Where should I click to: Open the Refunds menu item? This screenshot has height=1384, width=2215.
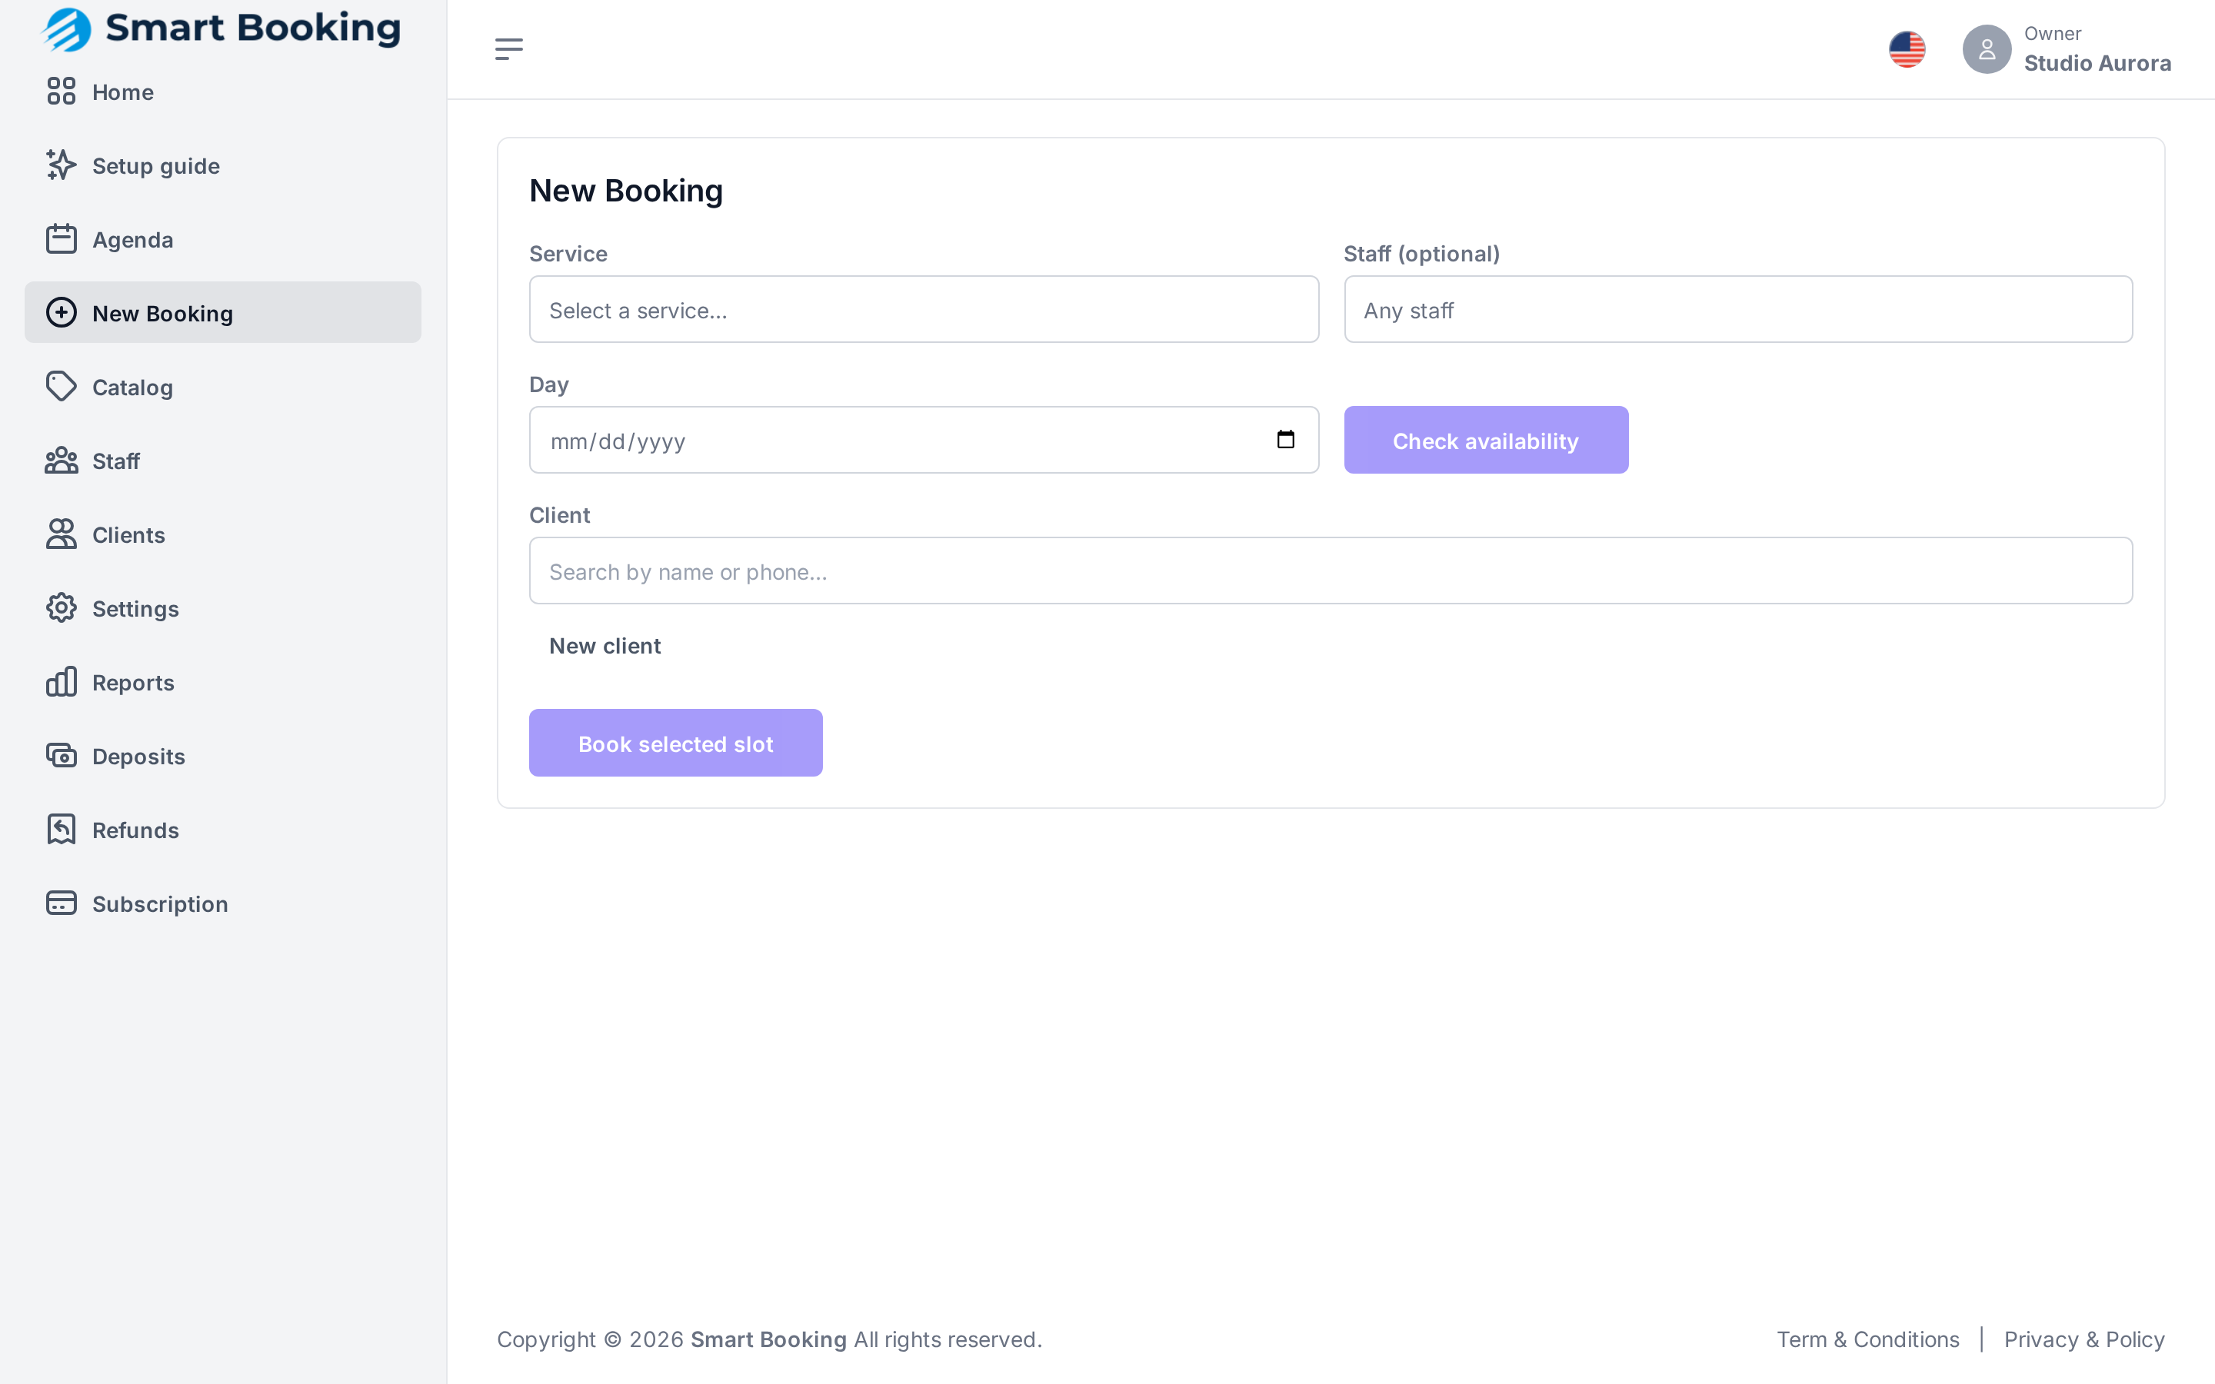point(222,830)
